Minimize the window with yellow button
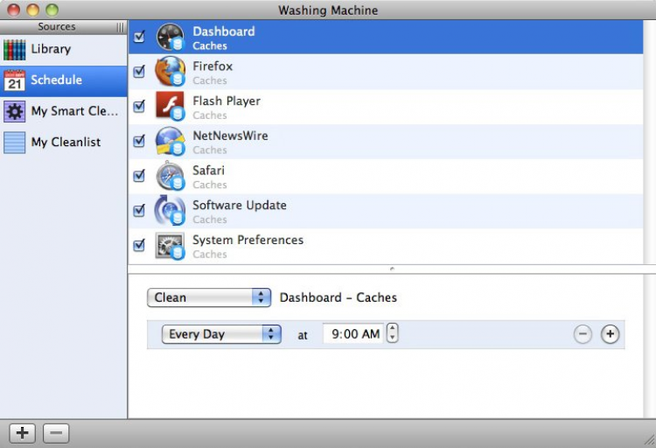 tap(32, 10)
